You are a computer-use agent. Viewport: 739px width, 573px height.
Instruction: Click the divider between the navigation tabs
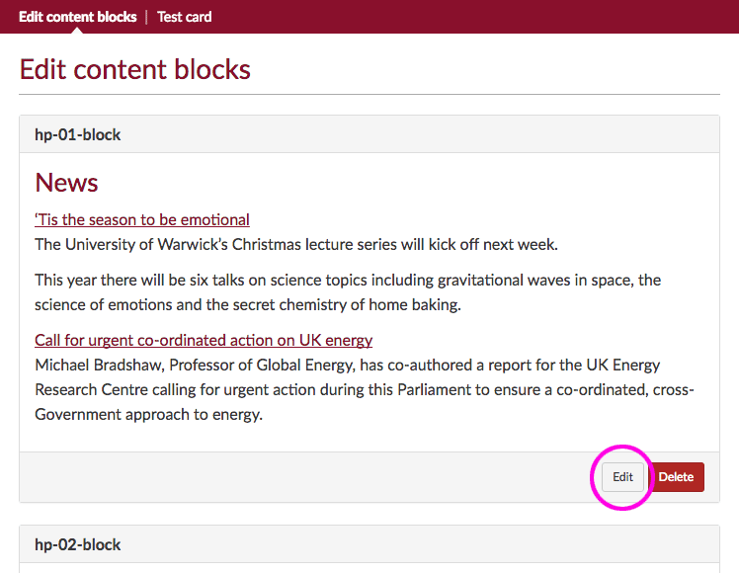click(x=147, y=17)
